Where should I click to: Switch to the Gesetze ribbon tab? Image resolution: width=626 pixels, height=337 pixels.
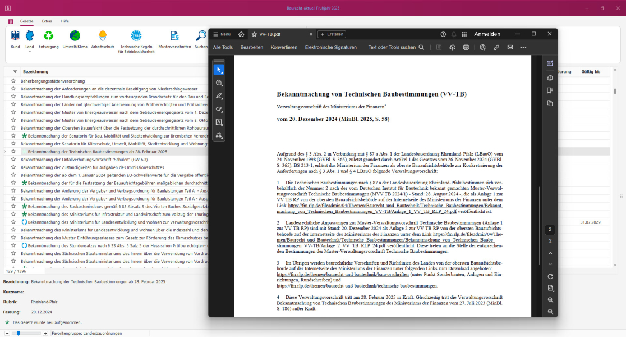click(27, 21)
